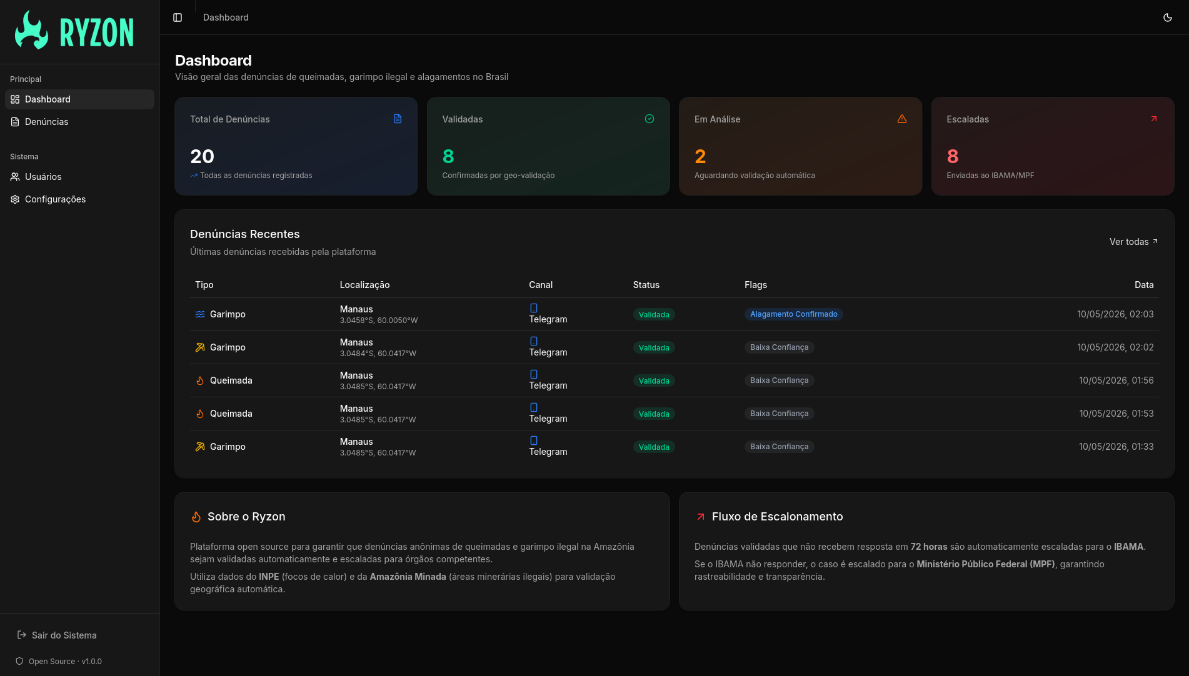Click the Dashboard sidebar grid icon
Image resolution: width=1189 pixels, height=676 pixels.
pos(15,99)
